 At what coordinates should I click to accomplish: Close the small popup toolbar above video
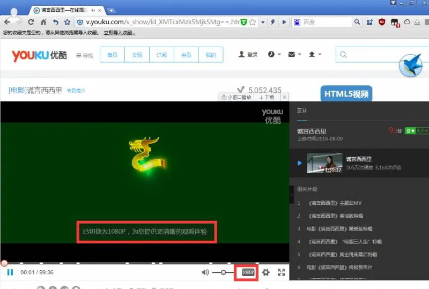pyautogui.click(x=285, y=97)
